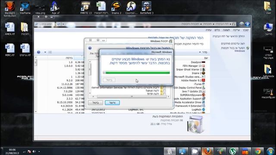
Task: Select LogMeIn in programs list
Action: [198, 110]
